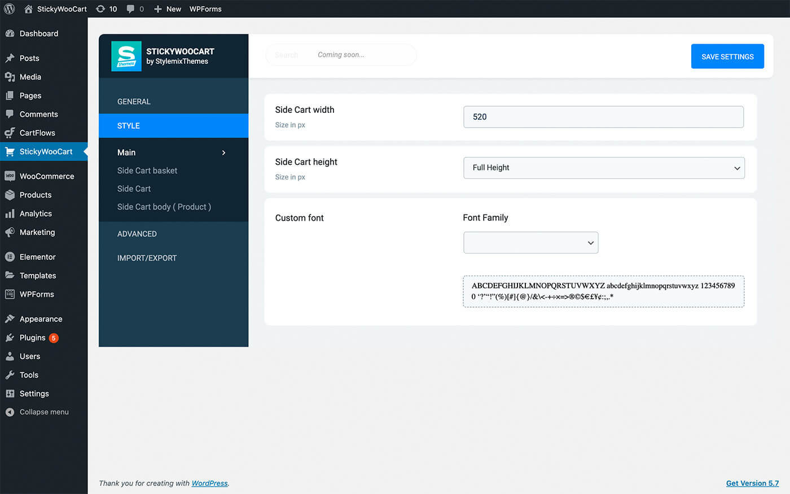Viewport: 790px width, 494px height.
Task: Click the Dashboard menu label
Action: (x=39, y=33)
